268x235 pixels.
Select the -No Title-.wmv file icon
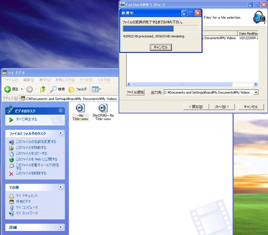coord(80,108)
